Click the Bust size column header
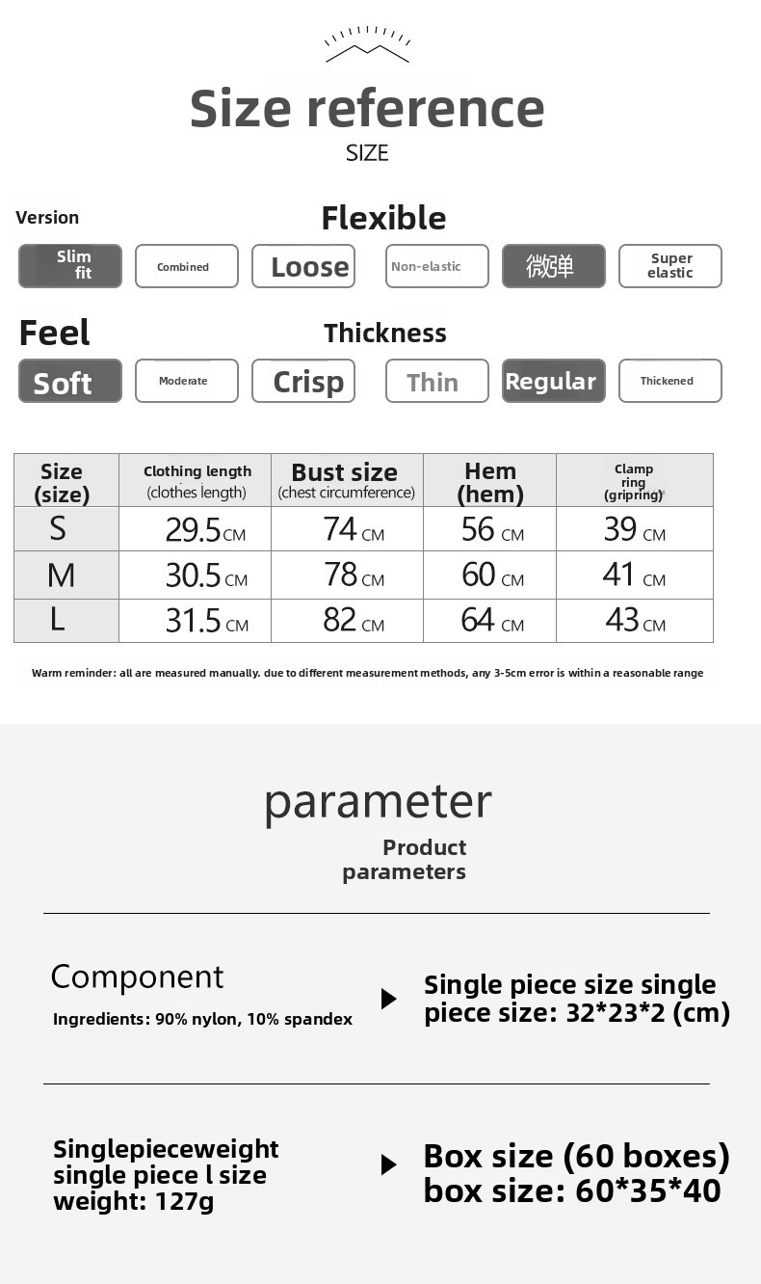This screenshot has width=761, height=1284. click(346, 480)
